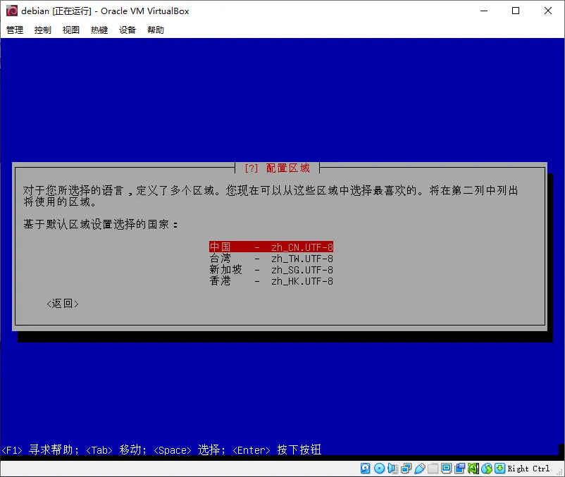Select the 中国 zh_CN.UTF-8 locale
This screenshot has height=477, width=565.
271,247
